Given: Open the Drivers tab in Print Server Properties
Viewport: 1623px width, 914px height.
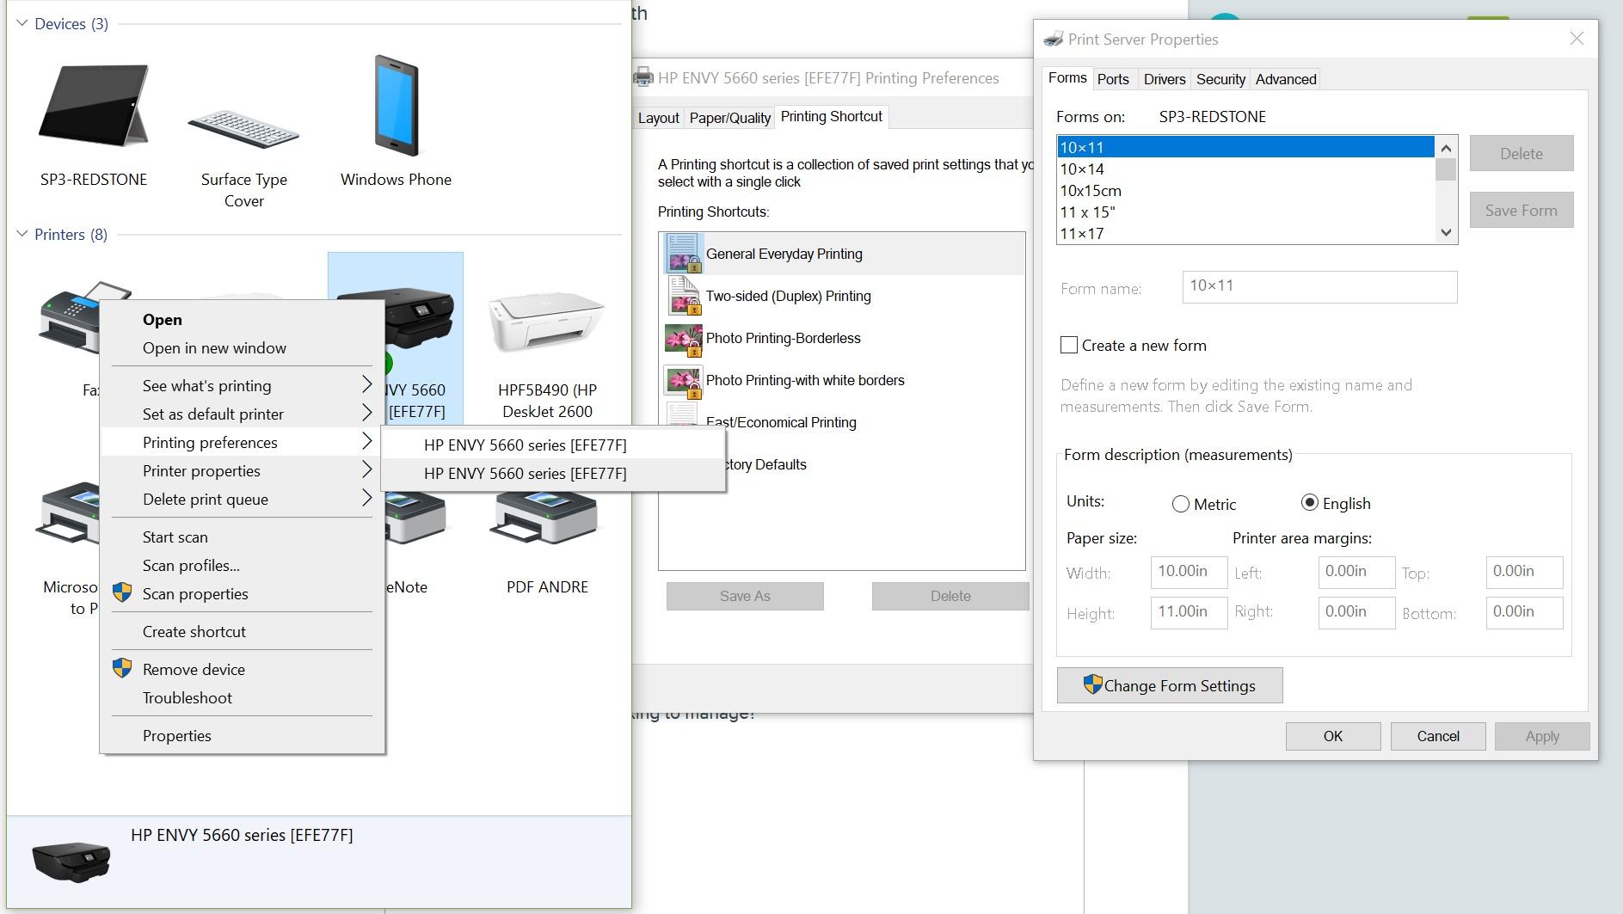Looking at the screenshot, I should pos(1165,79).
